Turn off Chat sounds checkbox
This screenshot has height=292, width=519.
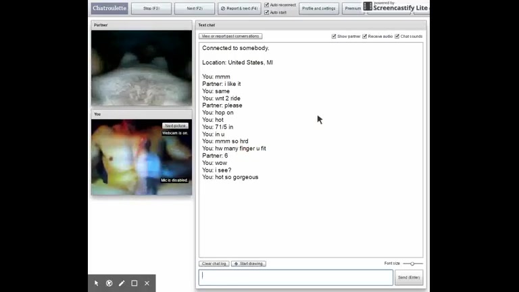coord(397,36)
